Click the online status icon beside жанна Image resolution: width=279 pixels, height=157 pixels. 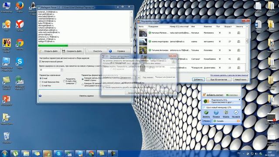pyautogui.click(x=150, y=41)
